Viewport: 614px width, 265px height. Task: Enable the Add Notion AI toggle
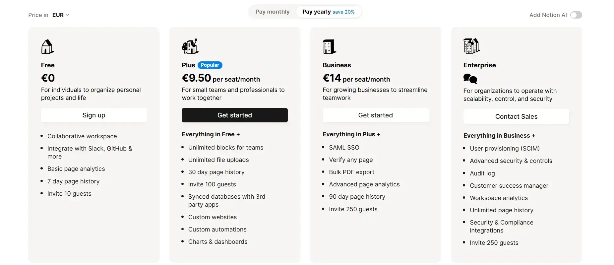[576, 15]
